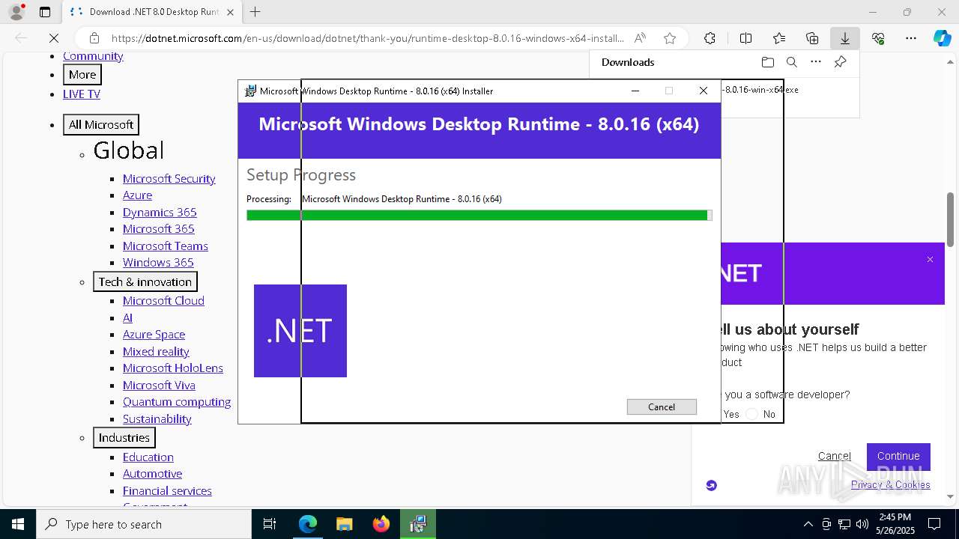Open the Automotive link
This screenshot has height=539, width=959.
tap(152, 473)
